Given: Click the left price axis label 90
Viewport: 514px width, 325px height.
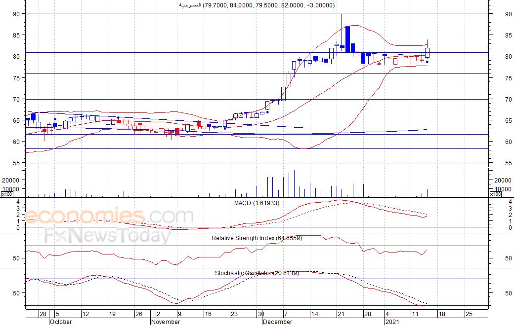Looking at the screenshot, I should [x=16, y=14].
